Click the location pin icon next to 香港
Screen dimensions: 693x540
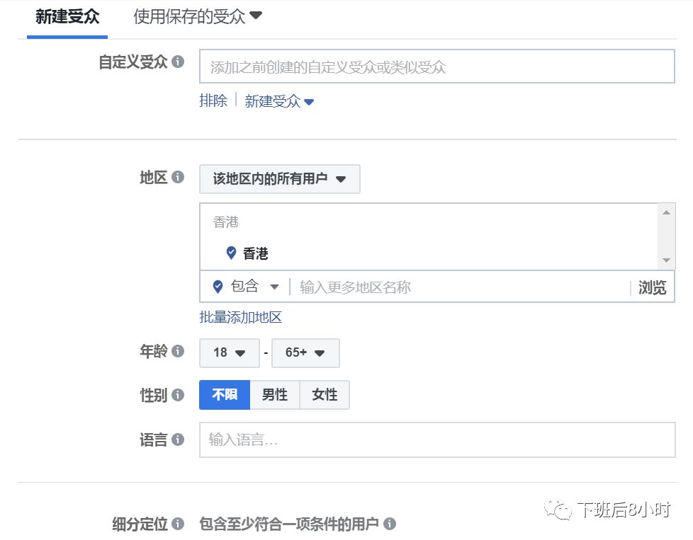[231, 253]
